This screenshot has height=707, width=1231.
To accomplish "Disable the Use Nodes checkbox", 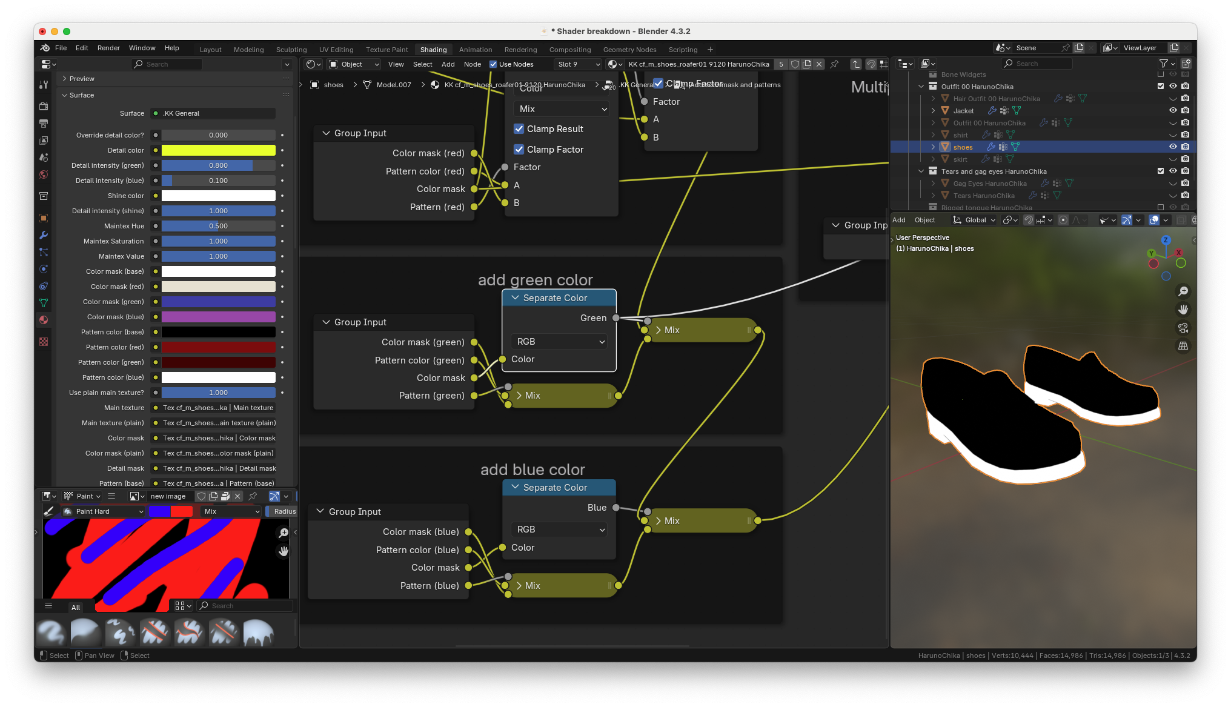I will click(x=493, y=64).
